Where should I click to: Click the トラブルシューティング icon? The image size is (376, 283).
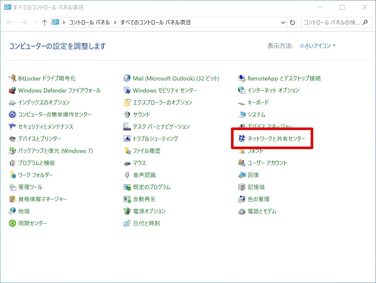pyautogui.click(x=127, y=139)
